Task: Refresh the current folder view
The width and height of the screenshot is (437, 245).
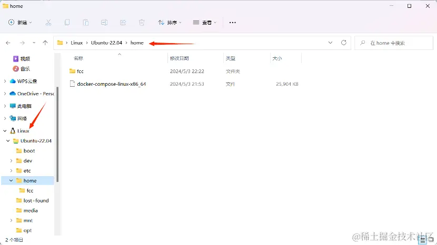Action: pos(344,43)
